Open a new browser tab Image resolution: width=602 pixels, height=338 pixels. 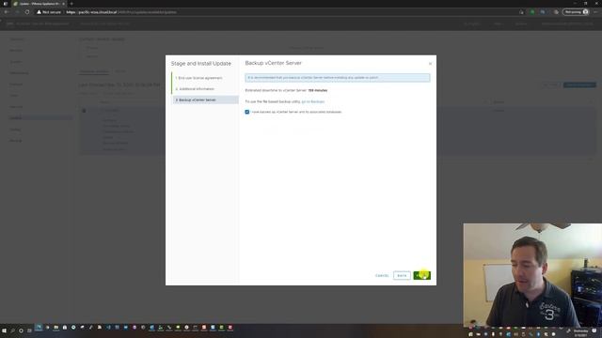point(71,4)
